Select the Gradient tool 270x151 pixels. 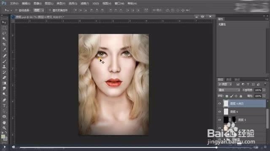[x=4, y=83]
